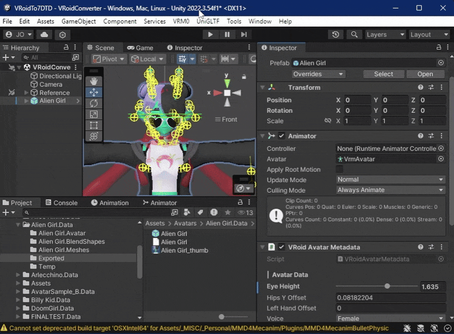Select the Move tool in Scene
Image resolution: width=454 pixels, height=334 pixels.
tap(94, 92)
